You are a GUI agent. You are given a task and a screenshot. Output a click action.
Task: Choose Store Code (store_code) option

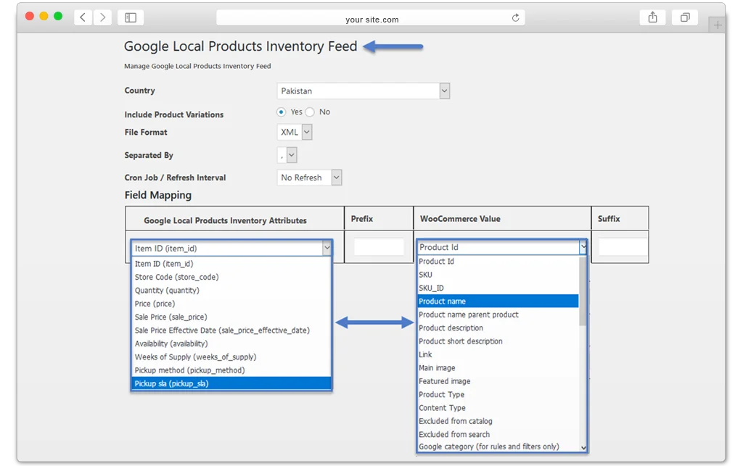231,277
